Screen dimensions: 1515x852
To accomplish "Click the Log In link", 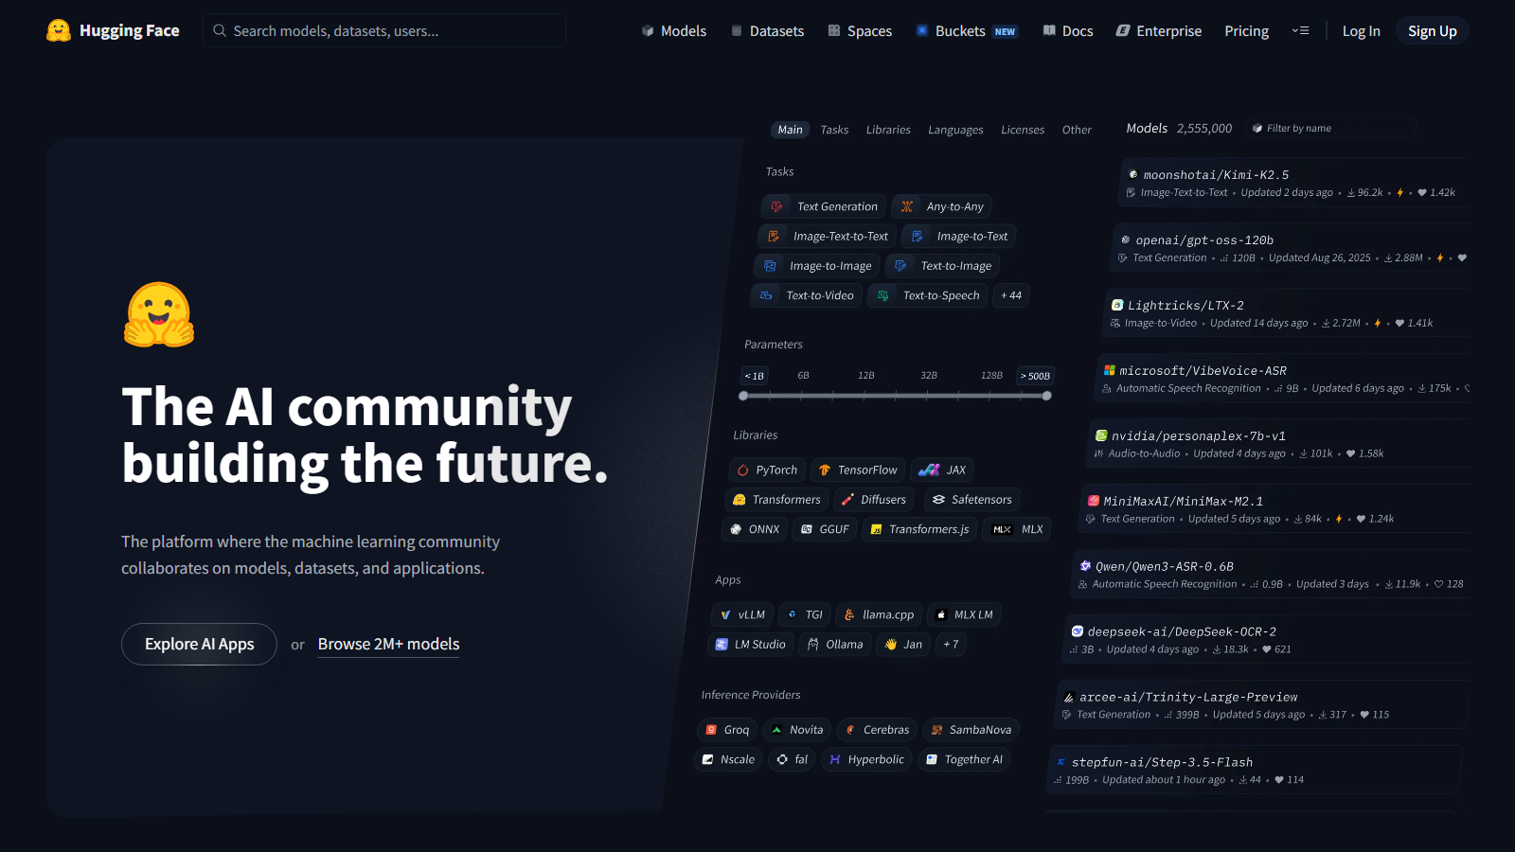I will [1361, 31].
